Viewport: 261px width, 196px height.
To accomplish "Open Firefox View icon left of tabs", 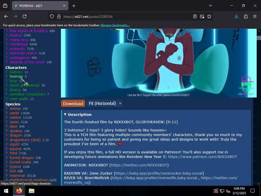I will pyautogui.click(x=5, y=6).
